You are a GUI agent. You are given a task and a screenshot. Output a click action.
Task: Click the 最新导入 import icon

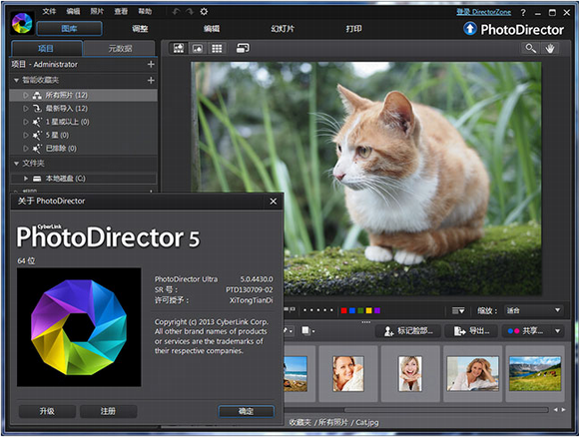(37, 109)
